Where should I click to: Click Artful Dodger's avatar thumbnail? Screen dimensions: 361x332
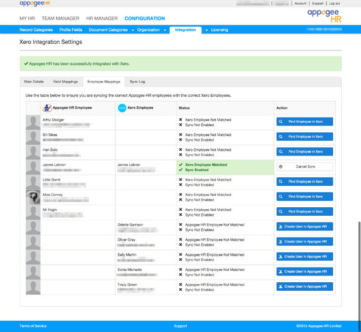click(x=33, y=123)
